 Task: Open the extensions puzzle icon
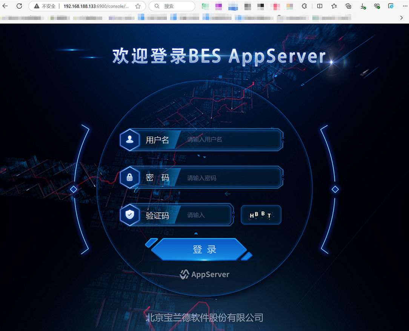point(304,6)
